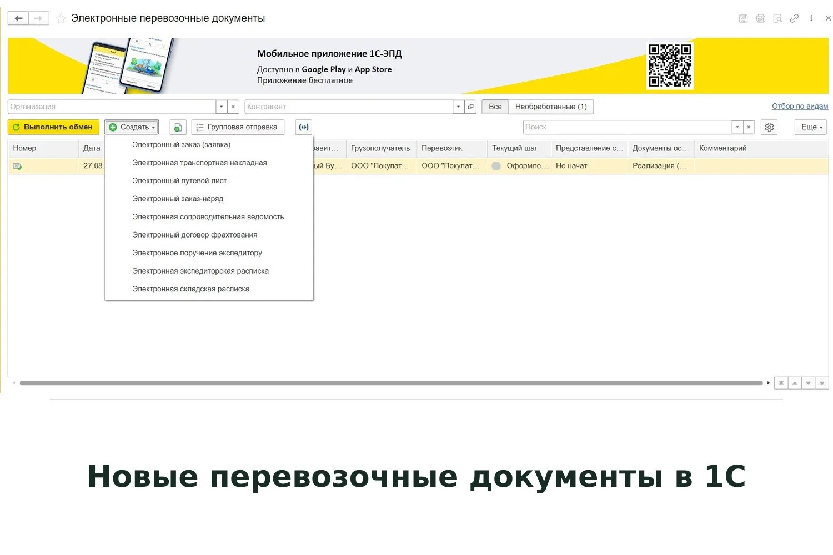Open list settings with the gear icon

(x=769, y=127)
